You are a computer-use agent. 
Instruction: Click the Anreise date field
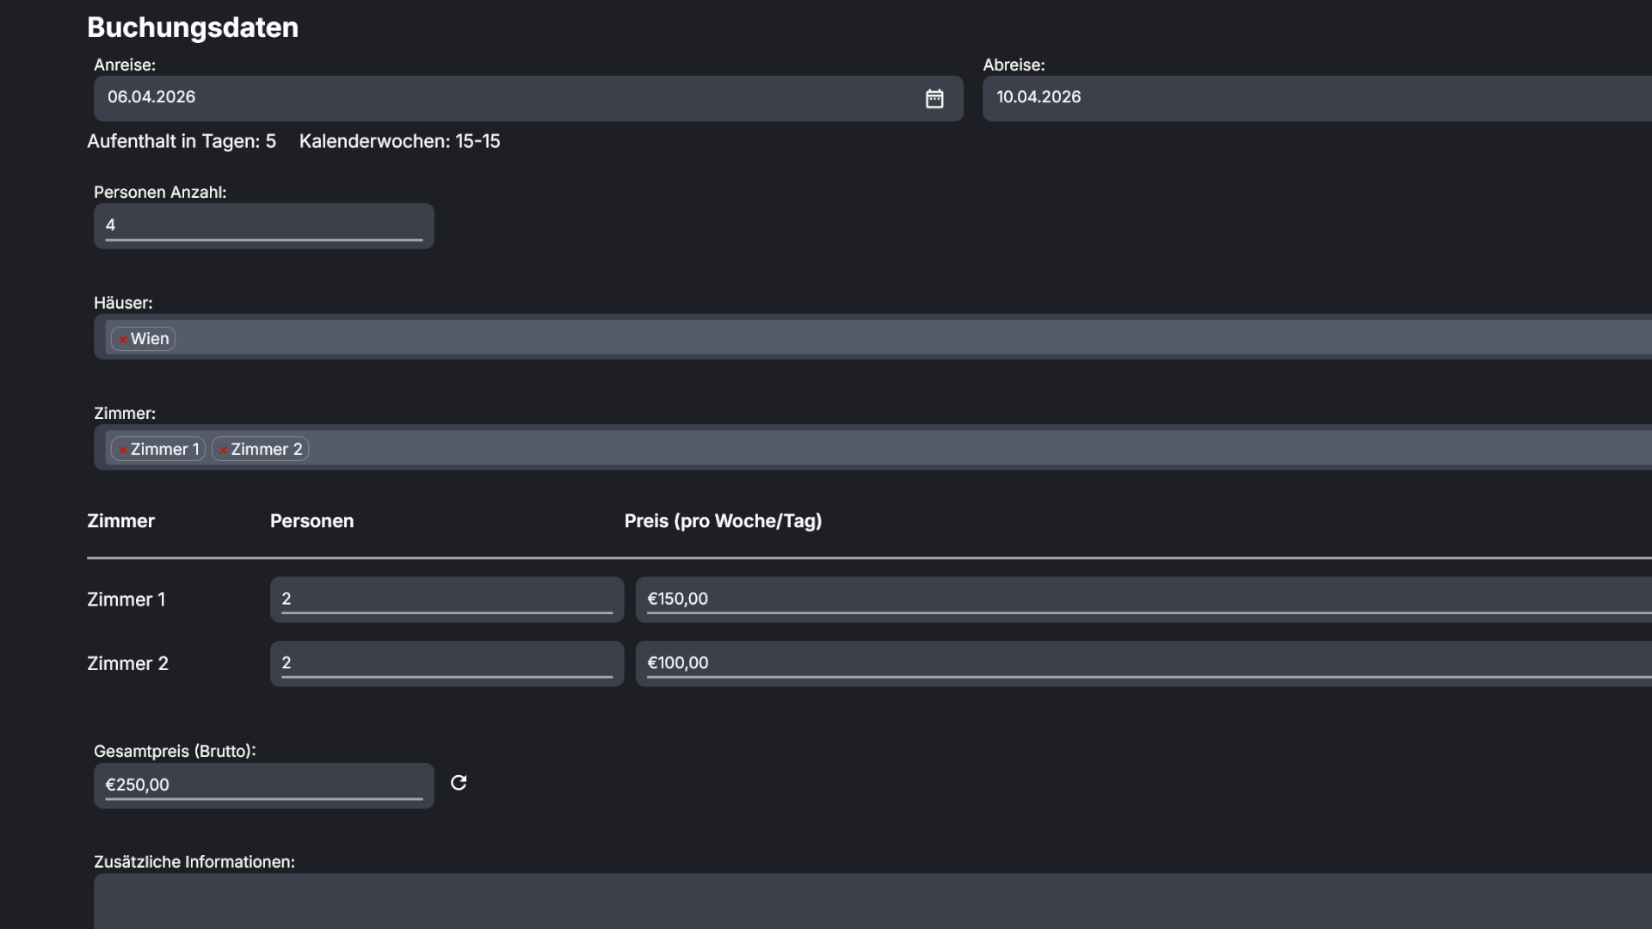point(528,98)
